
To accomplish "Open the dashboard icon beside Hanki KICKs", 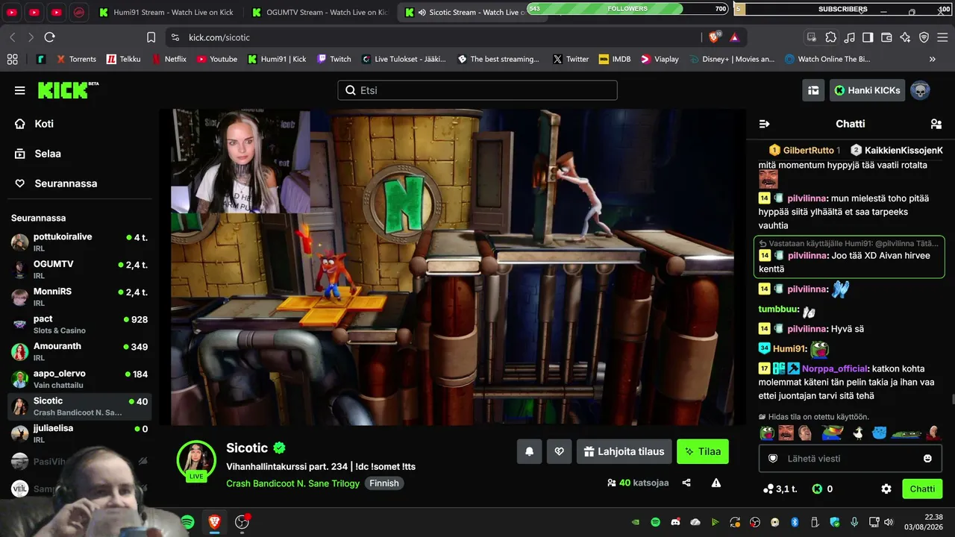I will [x=813, y=90].
